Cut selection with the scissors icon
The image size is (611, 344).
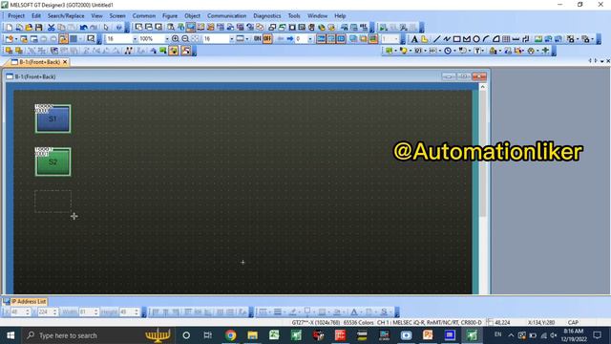pos(51,28)
